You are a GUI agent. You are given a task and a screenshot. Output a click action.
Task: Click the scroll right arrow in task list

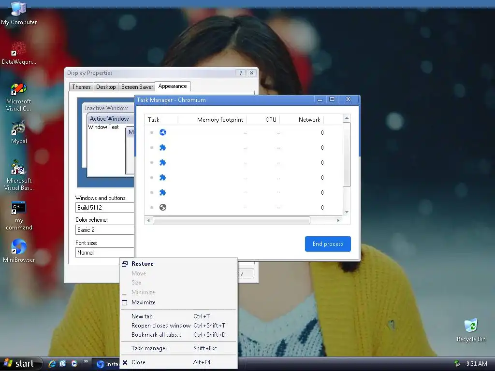point(338,220)
